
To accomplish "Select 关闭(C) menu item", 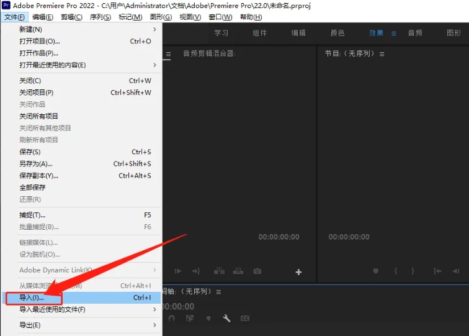I will (x=81, y=81).
